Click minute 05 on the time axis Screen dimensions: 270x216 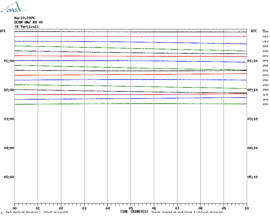click(131, 208)
